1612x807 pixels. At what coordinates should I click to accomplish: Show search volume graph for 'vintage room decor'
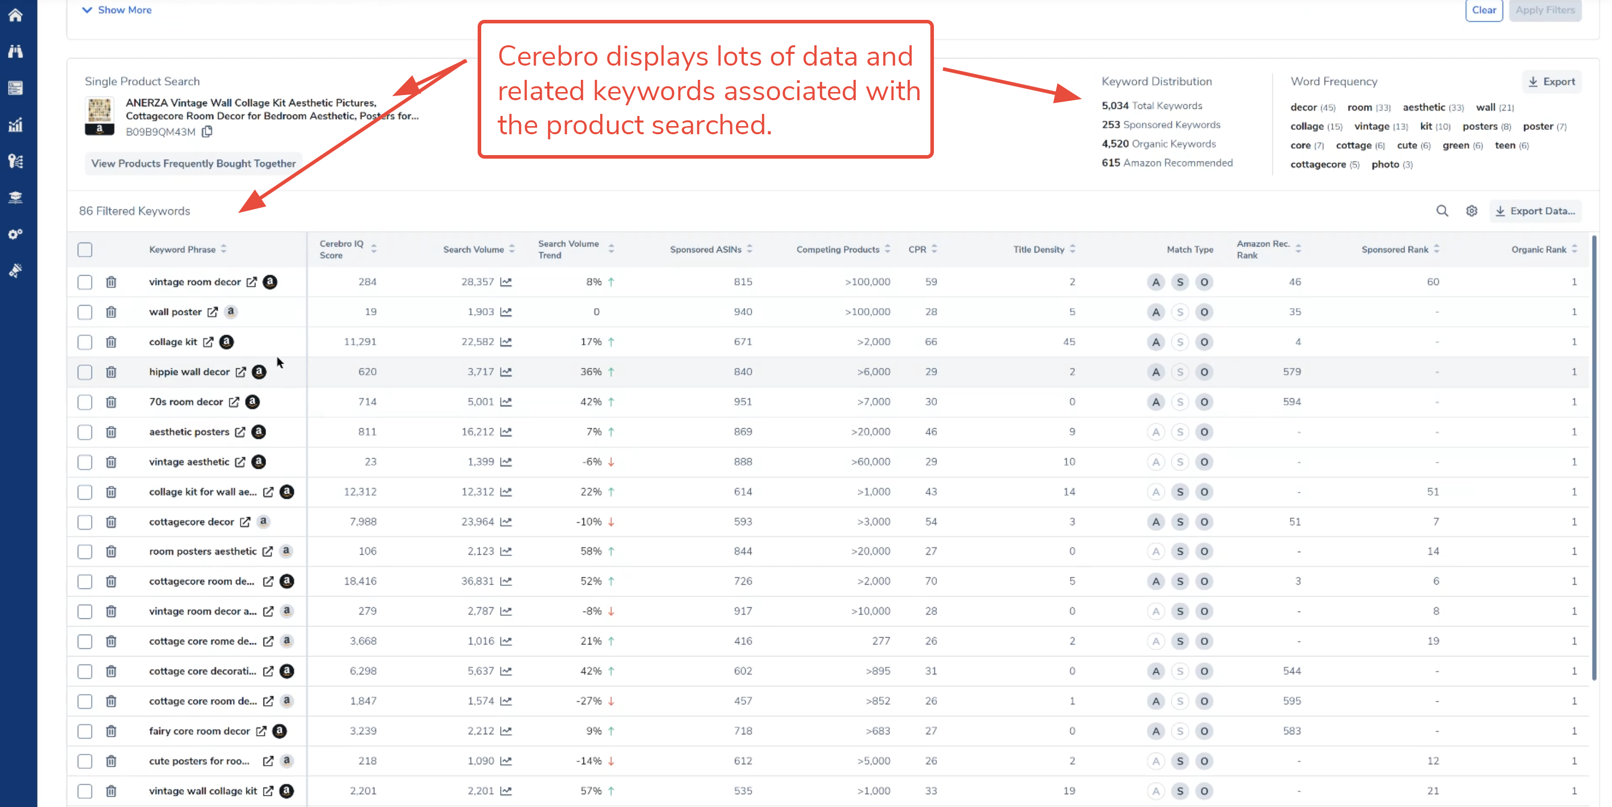[506, 282]
